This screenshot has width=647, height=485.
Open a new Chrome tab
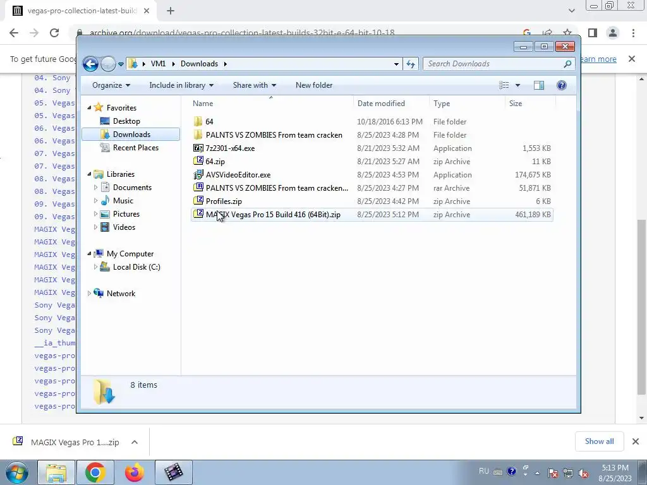171,11
